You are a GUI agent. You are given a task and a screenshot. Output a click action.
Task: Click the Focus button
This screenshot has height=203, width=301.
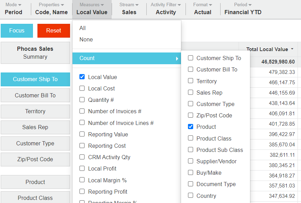(x=17, y=31)
